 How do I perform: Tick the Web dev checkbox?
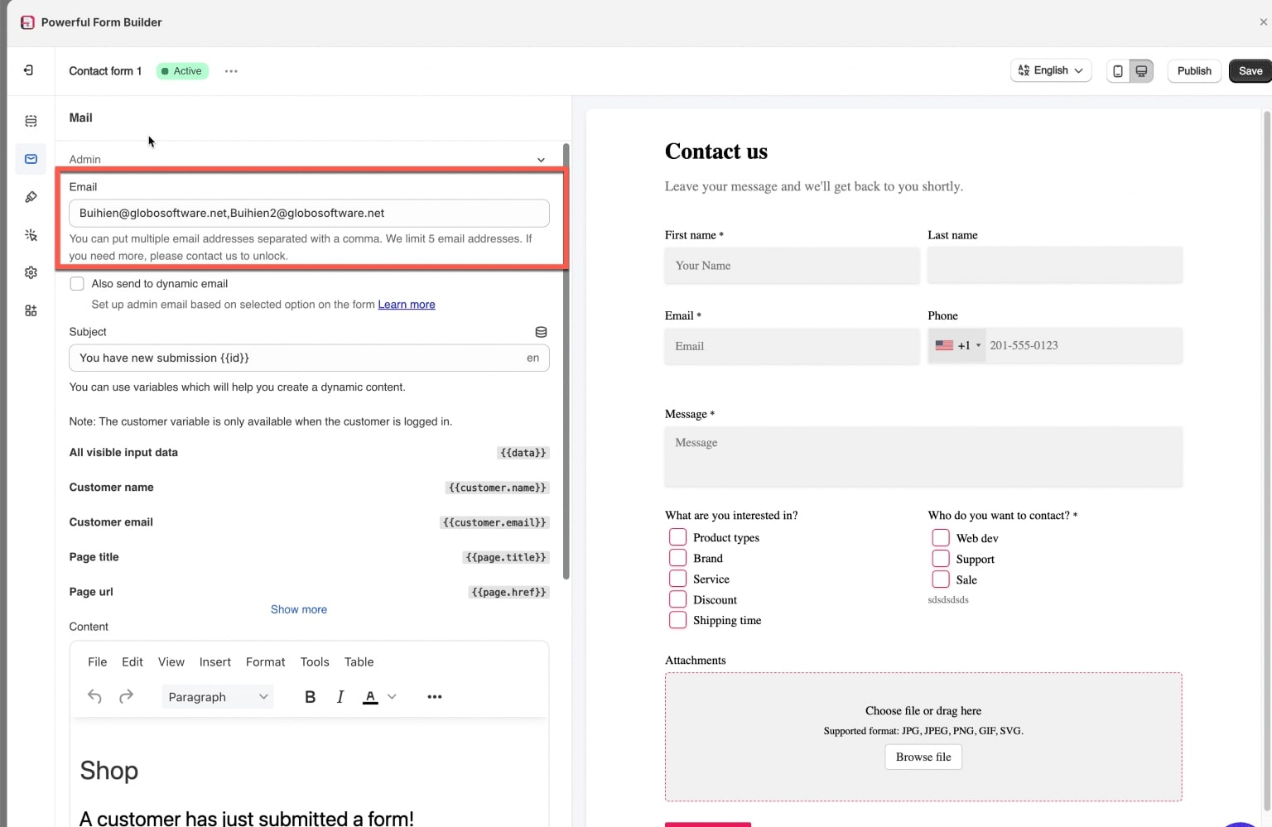coord(941,538)
